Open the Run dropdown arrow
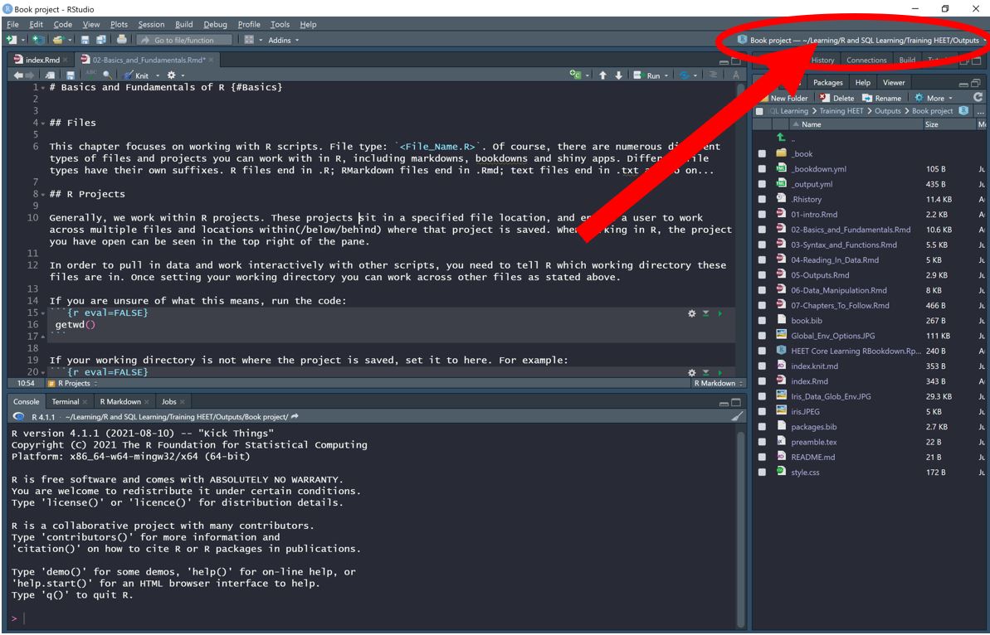 point(666,75)
